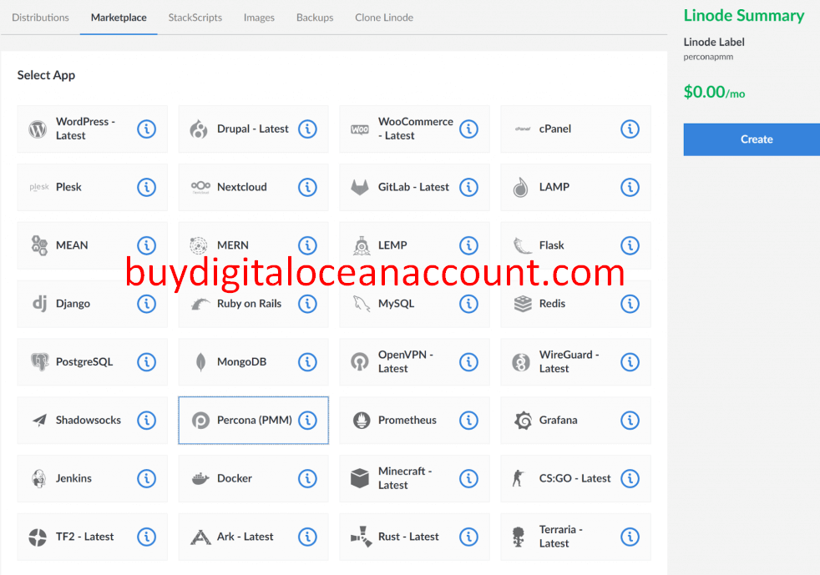Click the GitLab fox icon
Screen dimensions: 820x575
[360, 187]
